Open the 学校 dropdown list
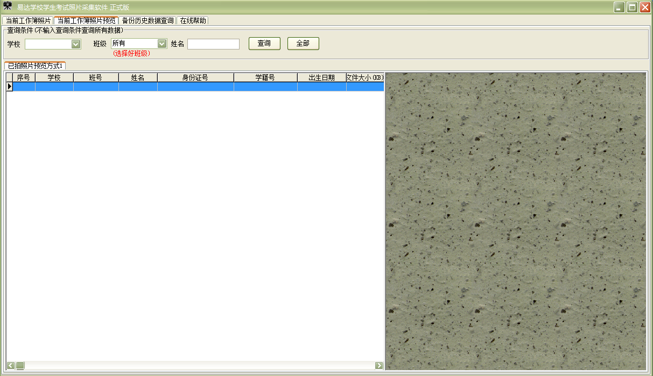This screenshot has height=376, width=653. (76, 44)
